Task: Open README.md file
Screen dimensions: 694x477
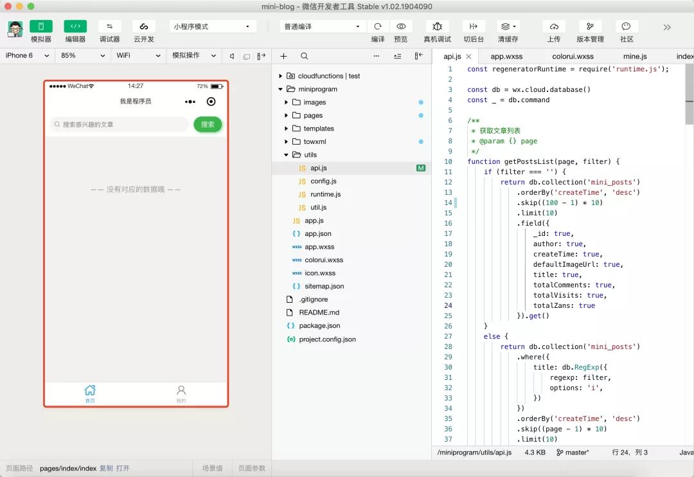Action: pyautogui.click(x=352, y=312)
